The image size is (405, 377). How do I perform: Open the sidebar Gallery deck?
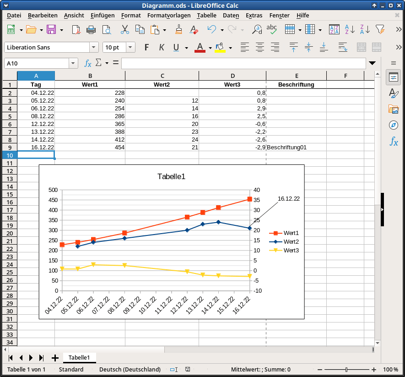pyautogui.click(x=394, y=109)
